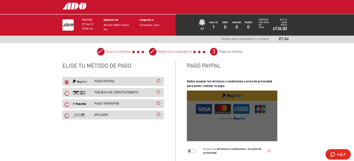354x161 pixels.
Task: Select the PayPal payment radio button
Action: pos(67,82)
